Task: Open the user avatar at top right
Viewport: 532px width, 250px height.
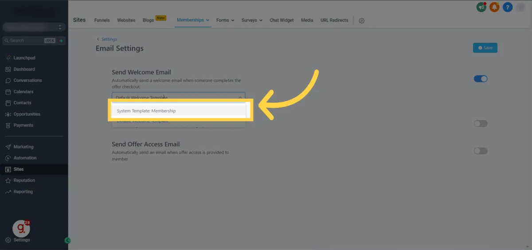Action: (521, 7)
